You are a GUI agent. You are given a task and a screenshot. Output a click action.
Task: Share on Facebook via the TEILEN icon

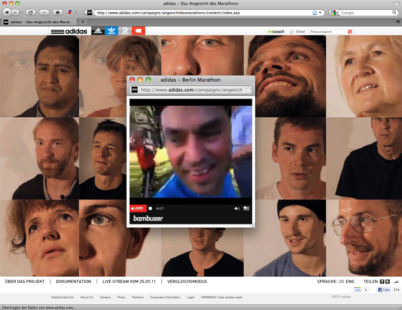coord(382,281)
